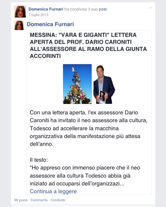This screenshot has width=166, height=207.
Task: Click 'Commenta' to comment on the post
Action: click(39, 200)
